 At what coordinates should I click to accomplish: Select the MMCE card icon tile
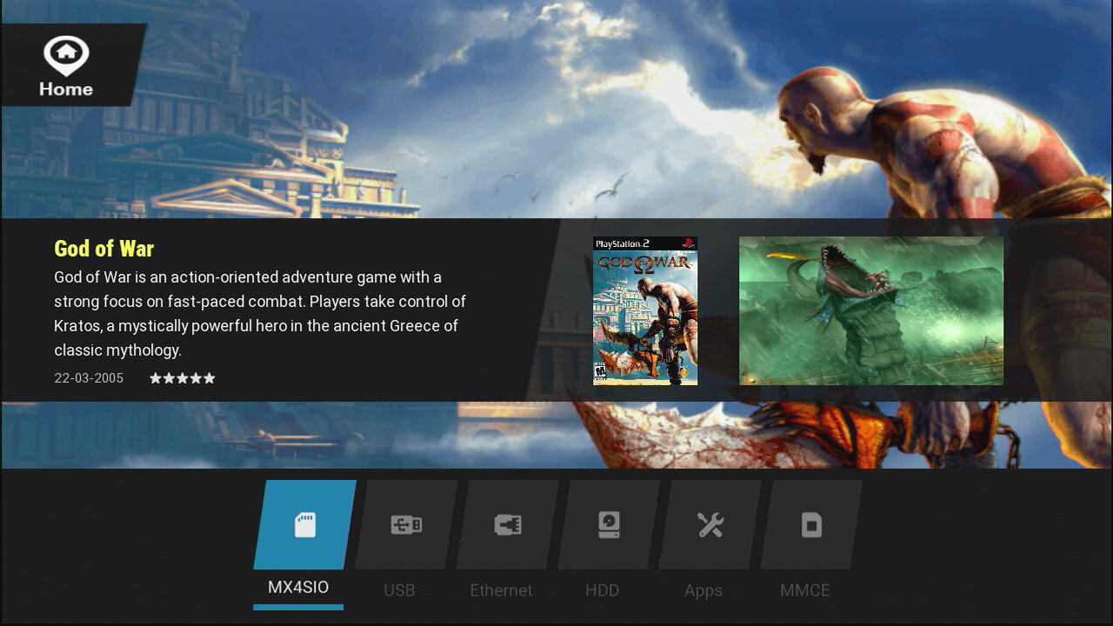click(x=811, y=525)
